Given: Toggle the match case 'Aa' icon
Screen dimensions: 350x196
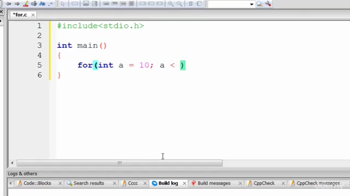Looking at the screenshot, I should click(42, 4).
